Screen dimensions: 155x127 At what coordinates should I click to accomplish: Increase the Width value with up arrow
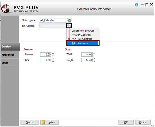click(94, 53)
